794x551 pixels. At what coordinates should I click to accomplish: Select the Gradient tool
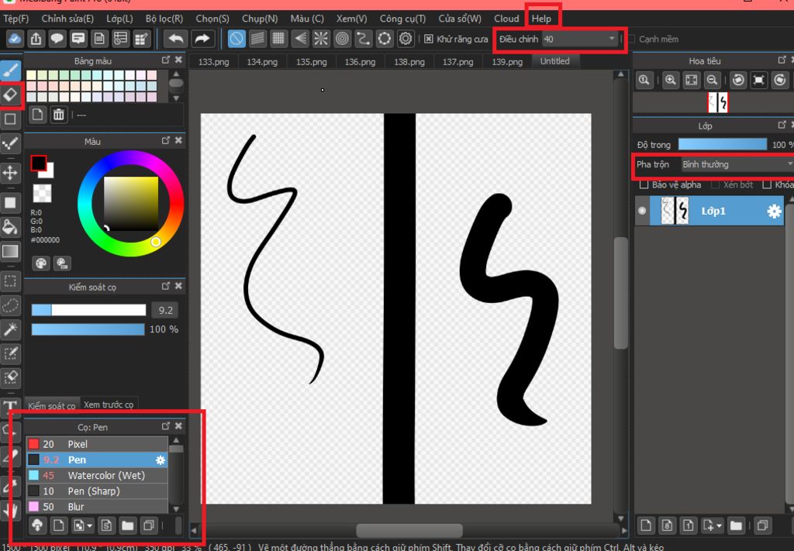click(x=10, y=251)
